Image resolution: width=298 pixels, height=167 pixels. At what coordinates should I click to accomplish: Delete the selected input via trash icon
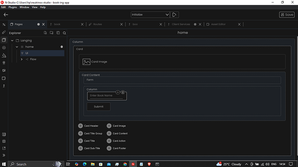(x=123, y=92)
